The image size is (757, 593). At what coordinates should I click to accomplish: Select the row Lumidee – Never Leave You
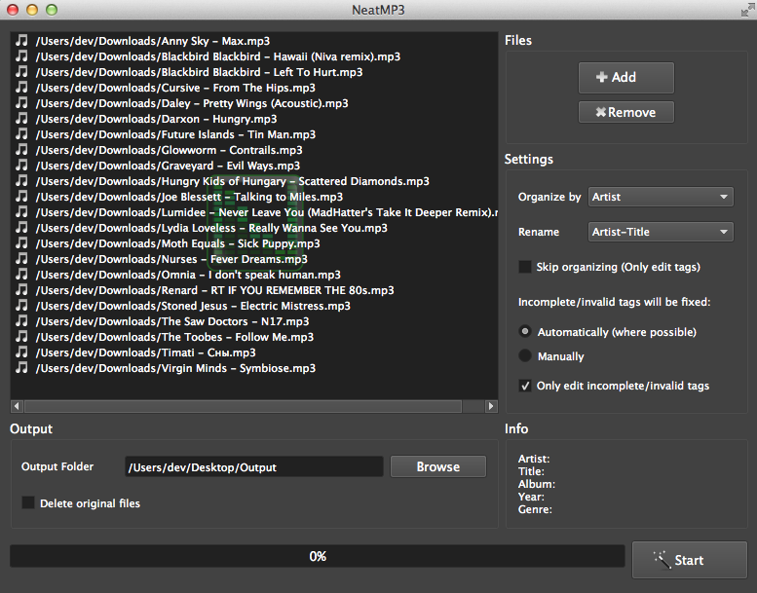click(254, 212)
